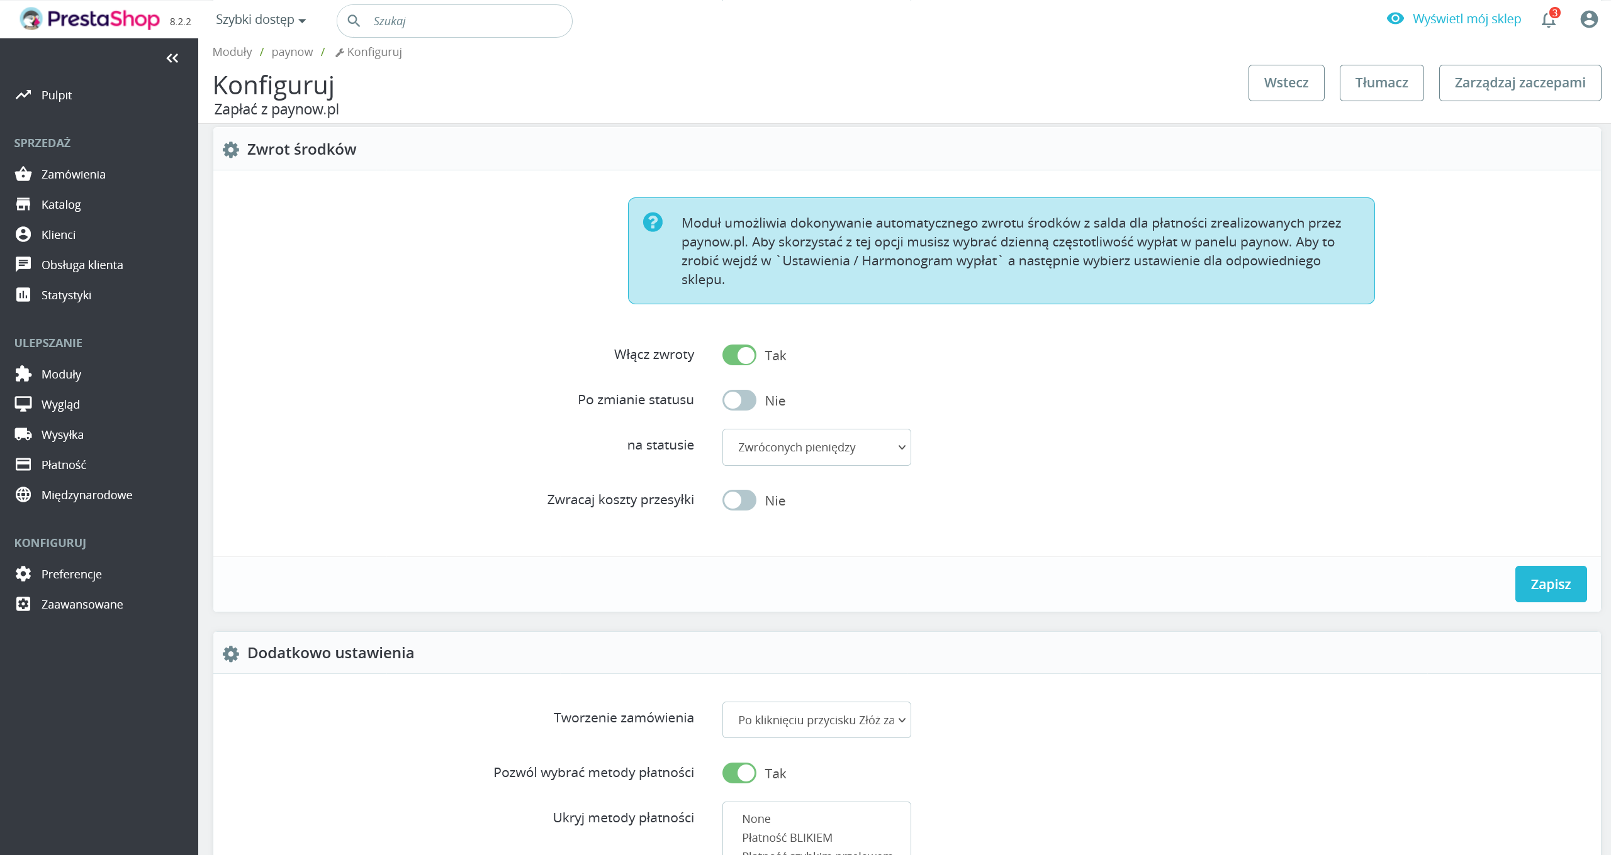Save settings with the Zapisz button

[1551, 583]
